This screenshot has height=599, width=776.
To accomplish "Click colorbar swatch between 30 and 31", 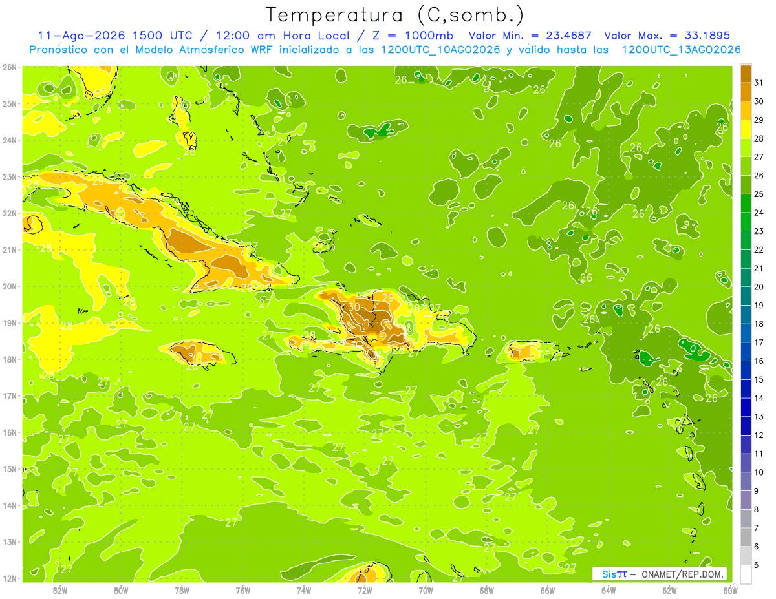I will click(746, 92).
